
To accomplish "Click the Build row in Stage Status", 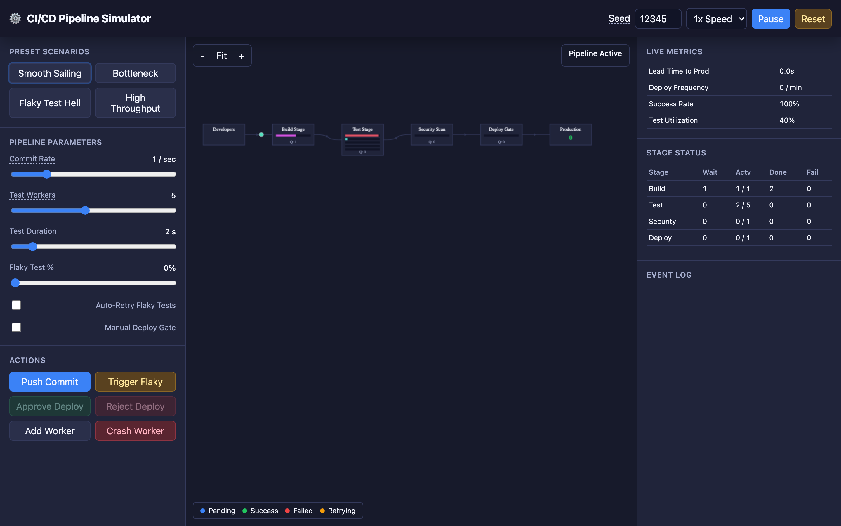I will [x=739, y=188].
